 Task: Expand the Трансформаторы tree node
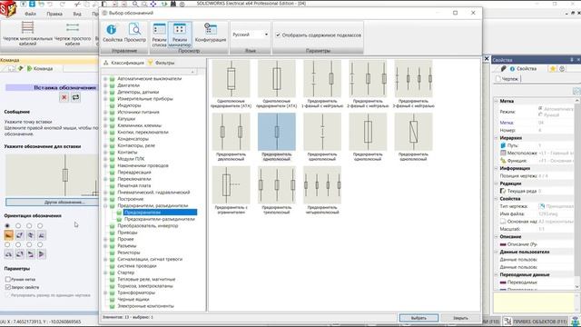tap(105, 292)
